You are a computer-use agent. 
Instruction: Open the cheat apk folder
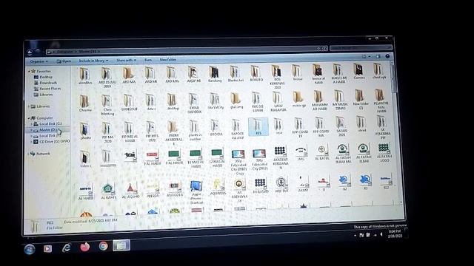[378, 71]
